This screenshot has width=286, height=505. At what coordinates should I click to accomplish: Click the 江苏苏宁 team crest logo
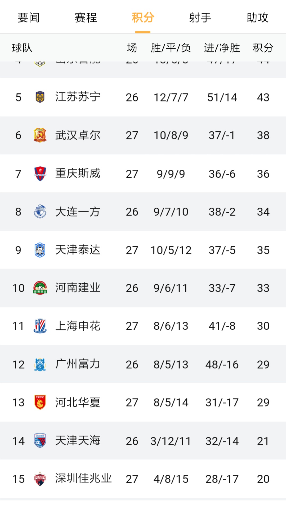(x=40, y=97)
